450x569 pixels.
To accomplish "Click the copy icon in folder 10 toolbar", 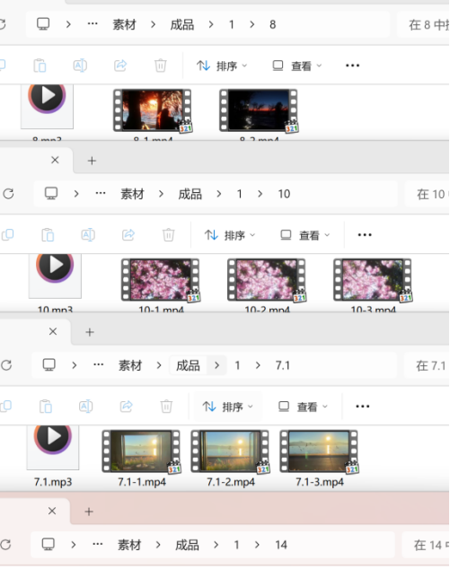I will [7, 235].
